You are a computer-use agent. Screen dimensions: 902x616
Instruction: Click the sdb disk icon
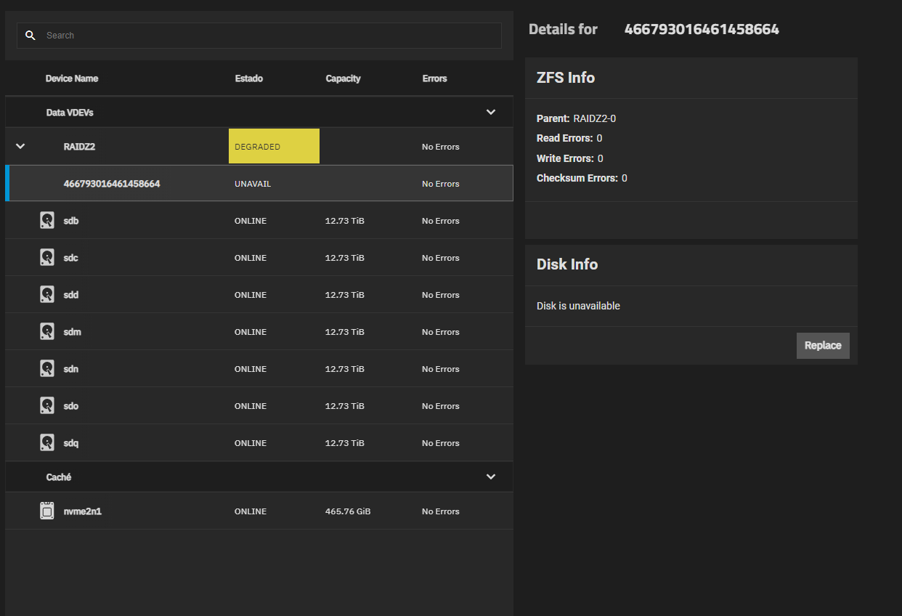coord(47,220)
